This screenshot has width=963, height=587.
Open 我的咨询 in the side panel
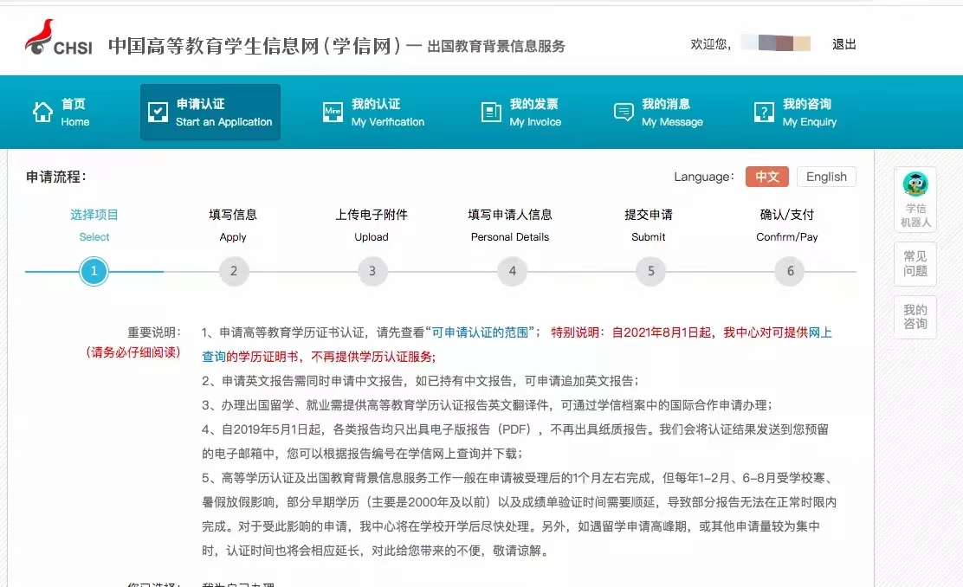tap(915, 317)
